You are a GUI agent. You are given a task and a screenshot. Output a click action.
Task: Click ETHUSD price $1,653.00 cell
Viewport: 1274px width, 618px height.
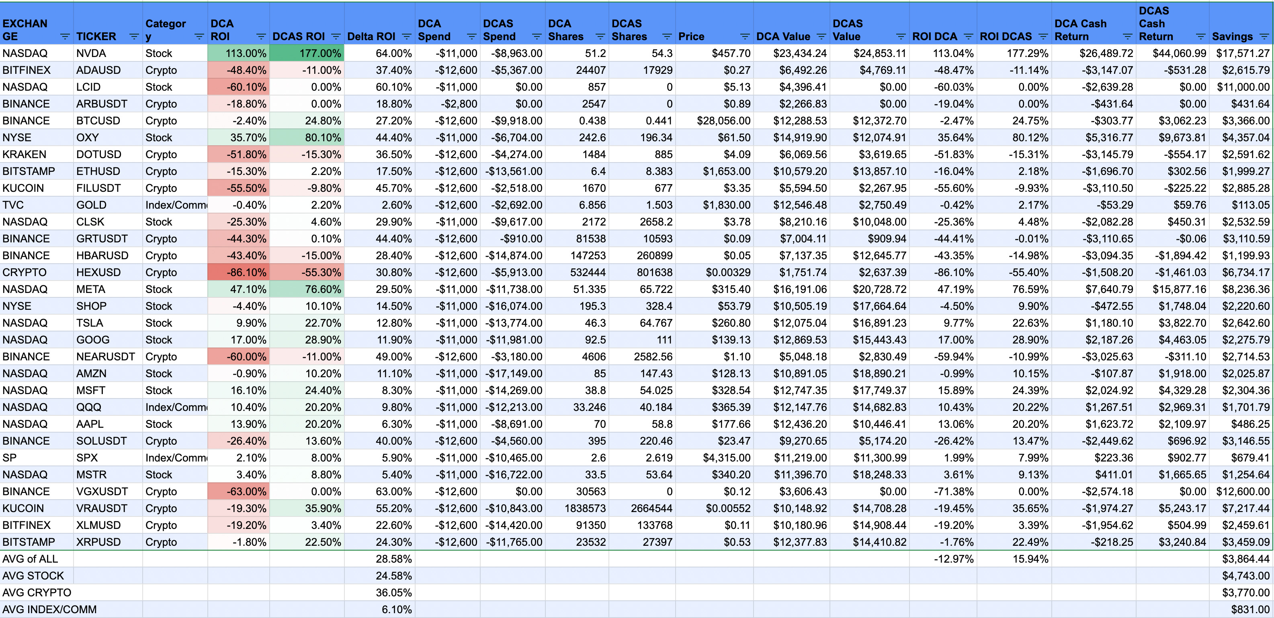click(x=714, y=171)
